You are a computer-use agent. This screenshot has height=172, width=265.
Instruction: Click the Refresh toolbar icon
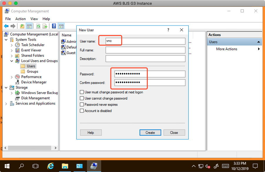[38, 26]
